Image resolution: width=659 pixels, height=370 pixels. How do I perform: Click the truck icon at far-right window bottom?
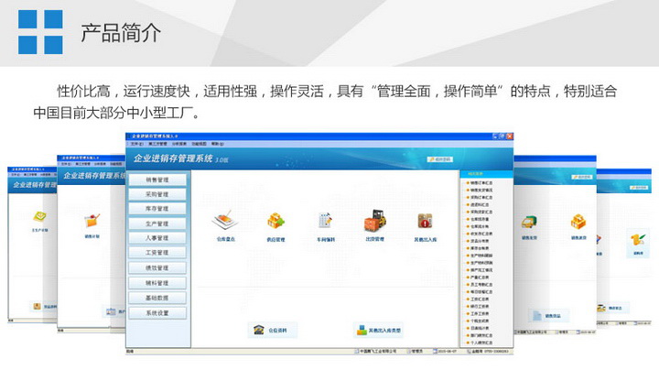click(601, 309)
